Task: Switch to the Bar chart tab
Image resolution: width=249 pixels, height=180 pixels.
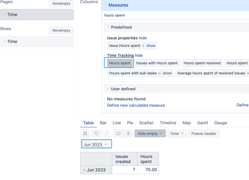Action: click(x=103, y=123)
